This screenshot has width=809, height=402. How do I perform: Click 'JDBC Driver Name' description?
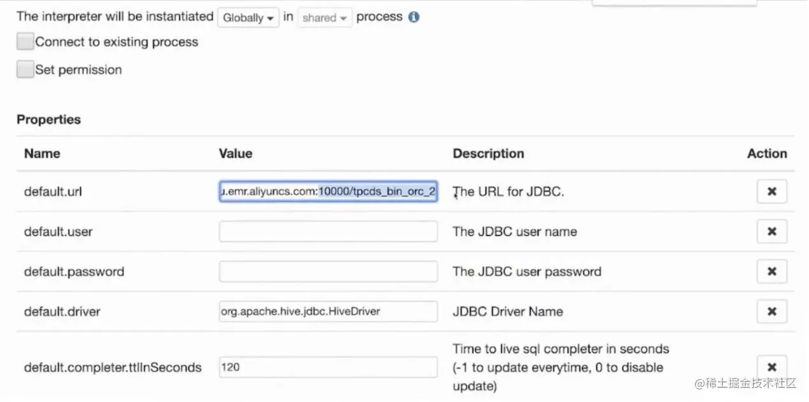[508, 312]
